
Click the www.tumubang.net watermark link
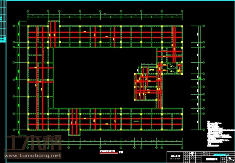click(32, 155)
